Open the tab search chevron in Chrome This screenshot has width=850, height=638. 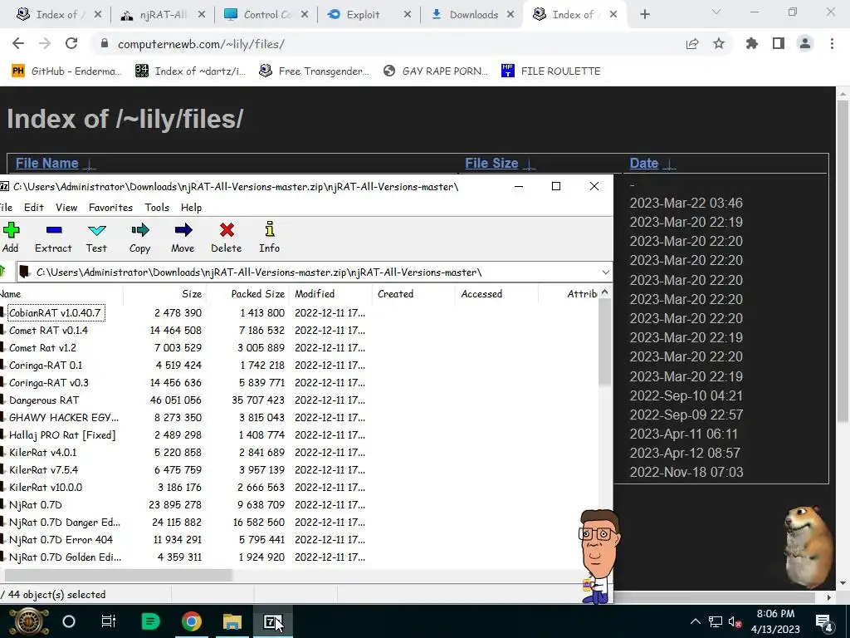click(x=716, y=12)
